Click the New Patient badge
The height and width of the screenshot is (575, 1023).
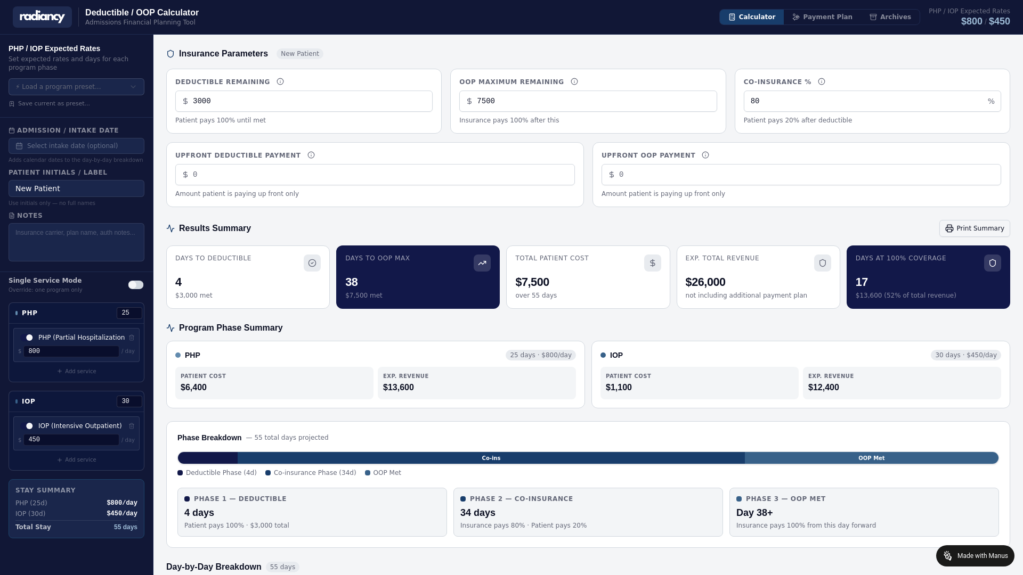(x=300, y=54)
